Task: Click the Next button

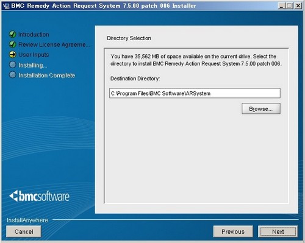Action: tap(278, 231)
